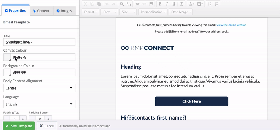Image resolution: width=280 pixels, height=130 pixels.
Task: Open the Canvas Colour swatch picker
Action: click(x=7, y=57)
